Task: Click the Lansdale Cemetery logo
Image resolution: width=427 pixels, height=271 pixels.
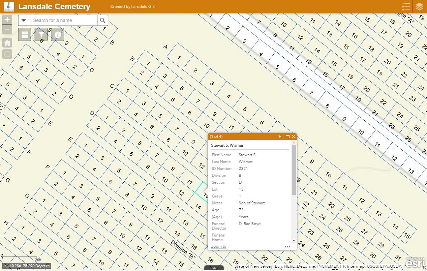Action: pyautogui.click(x=9, y=6)
